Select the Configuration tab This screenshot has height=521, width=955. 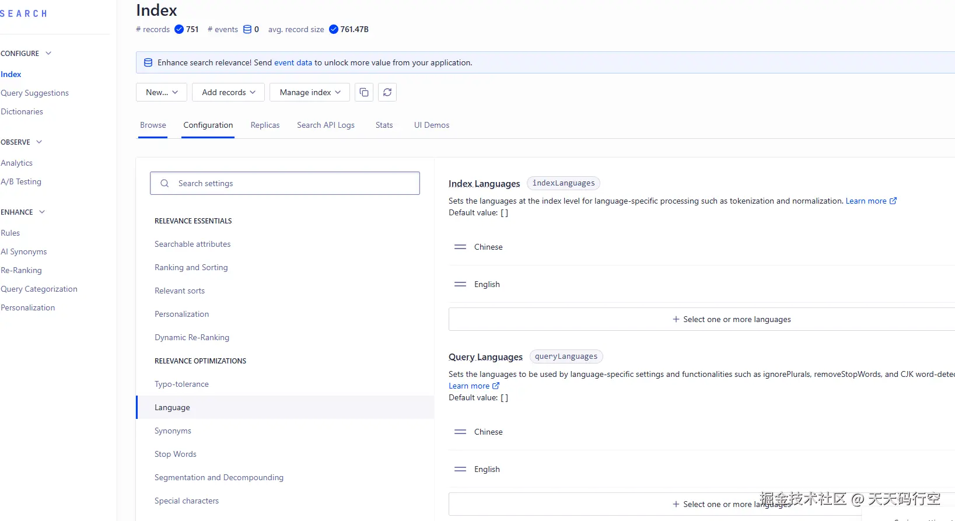(x=208, y=125)
